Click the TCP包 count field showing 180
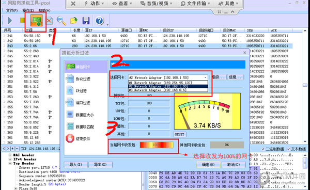 [149, 103]
